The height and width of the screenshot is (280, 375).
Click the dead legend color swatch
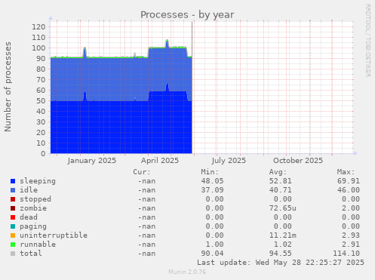tap(13, 217)
